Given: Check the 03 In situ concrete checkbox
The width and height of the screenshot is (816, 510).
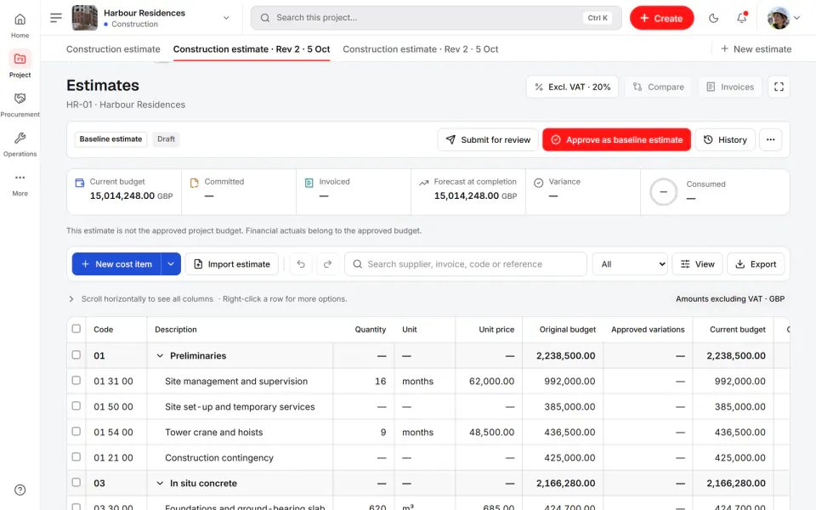Looking at the screenshot, I should (x=76, y=483).
